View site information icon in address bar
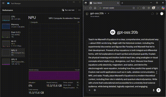This screenshot has height=97, width=166. point(100,8)
